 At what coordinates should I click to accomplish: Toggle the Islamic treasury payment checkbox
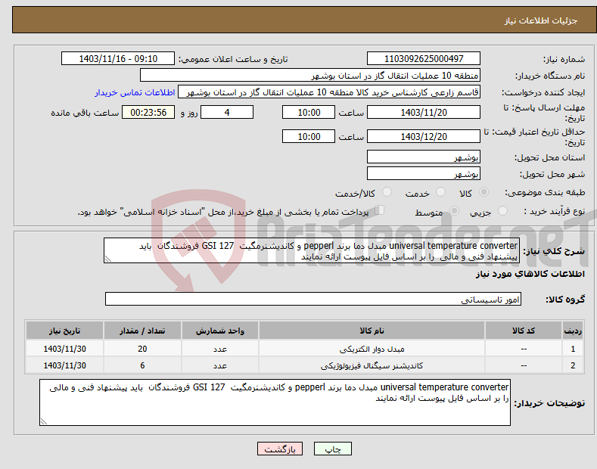pos(380,210)
